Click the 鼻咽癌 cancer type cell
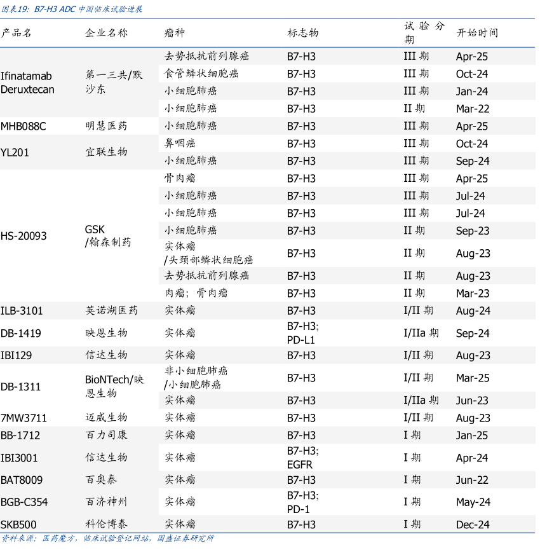Screen dimensions: 540x555 [180, 144]
